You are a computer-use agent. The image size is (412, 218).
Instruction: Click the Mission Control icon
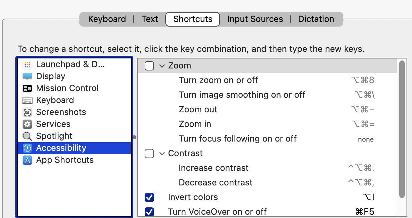coord(27,88)
